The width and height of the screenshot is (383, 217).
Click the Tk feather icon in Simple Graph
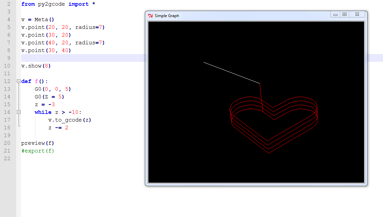pyautogui.click(x=150, y=16)
